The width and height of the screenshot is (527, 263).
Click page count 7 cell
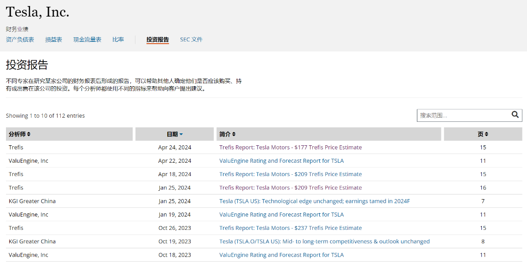click(x=483, y=201)
